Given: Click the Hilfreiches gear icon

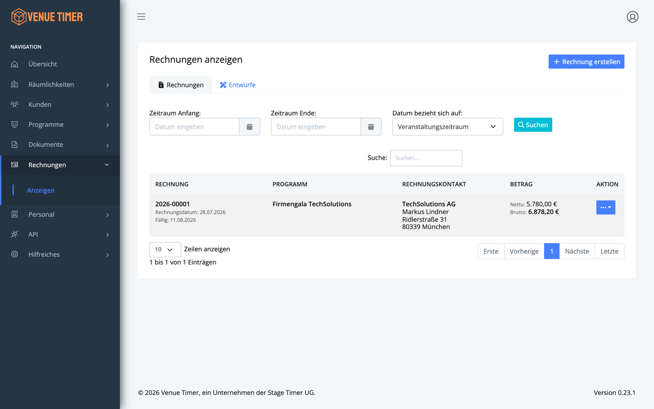Looking at the screenshot, I should 15,254.
